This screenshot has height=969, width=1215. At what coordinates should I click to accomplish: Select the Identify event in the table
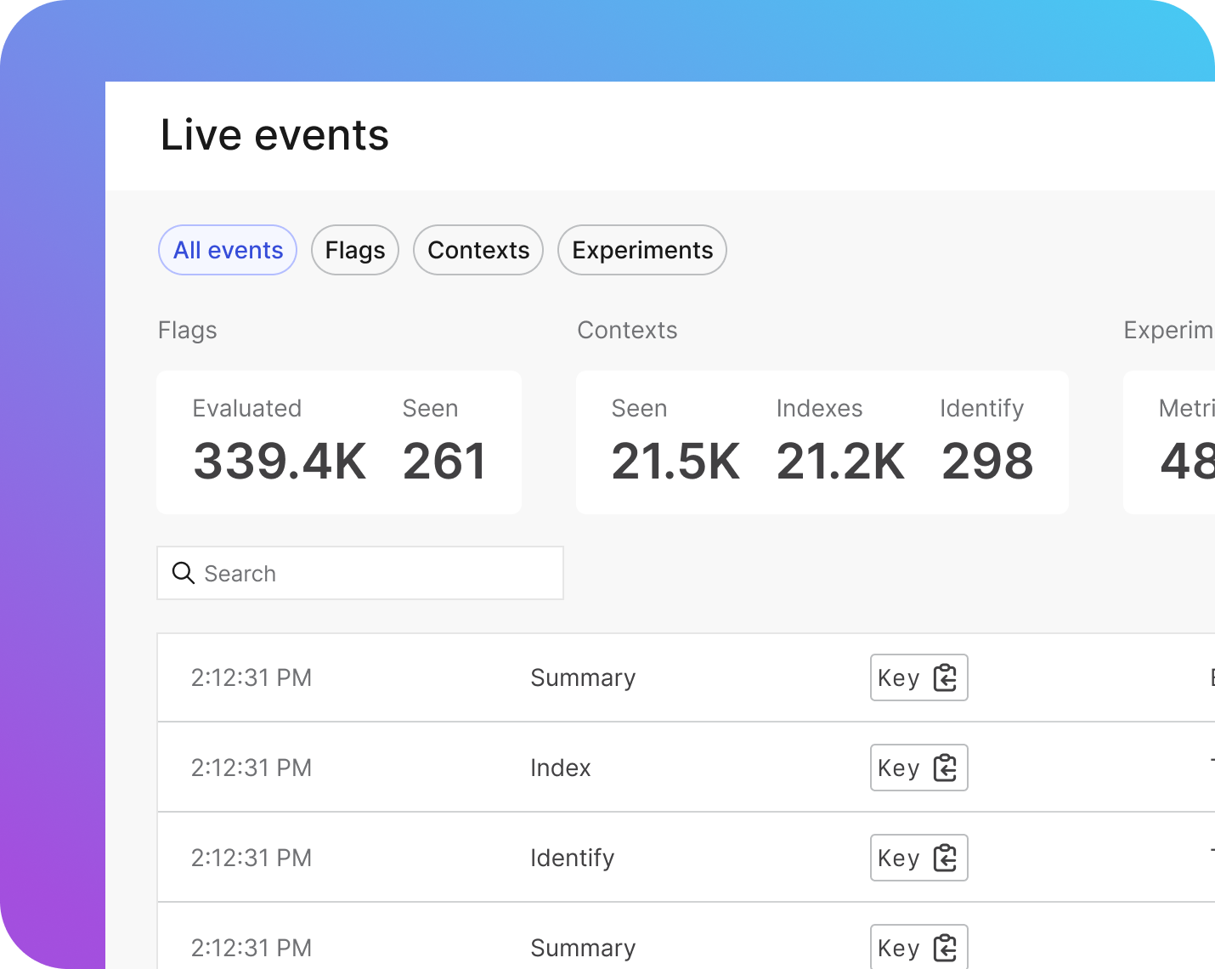click(572, 858)
